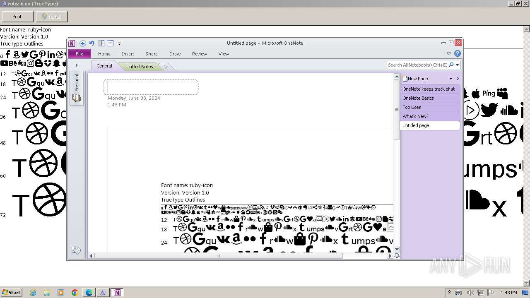
Task: Open the Insert ribbon tab
Action: pos(128,54)
